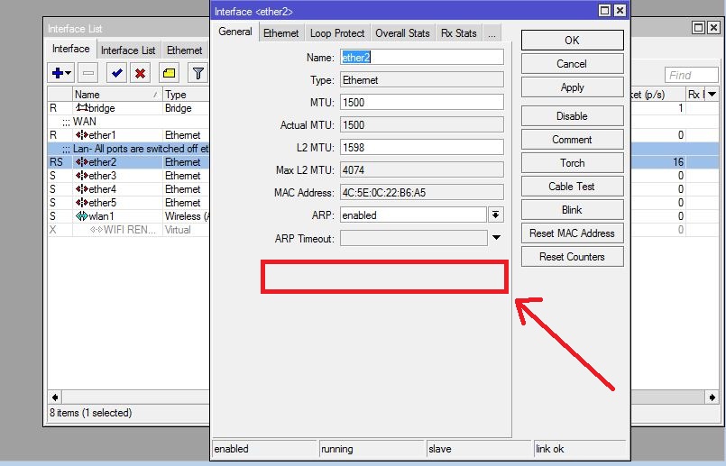The height and width of the screenshot is (466, 726).
Task: Click the Name field containing ether2
Action: (422, 58)
